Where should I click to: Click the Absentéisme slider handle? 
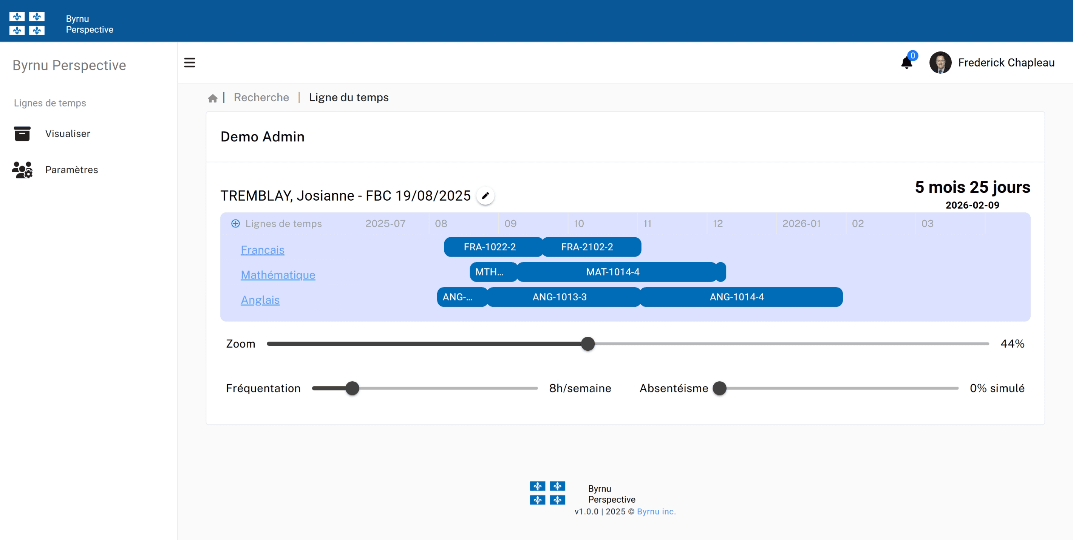719,388
